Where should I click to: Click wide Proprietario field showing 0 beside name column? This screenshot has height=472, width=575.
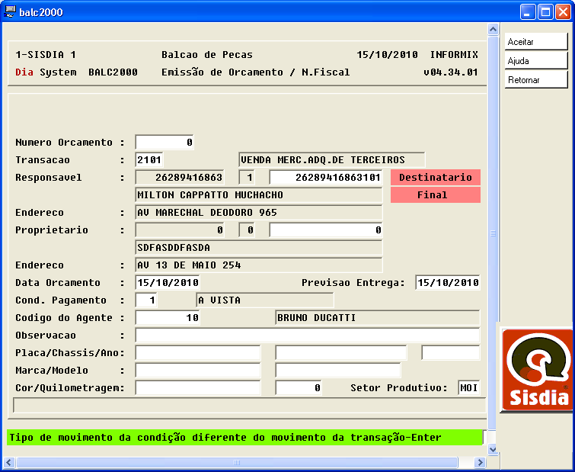point(326,230)
